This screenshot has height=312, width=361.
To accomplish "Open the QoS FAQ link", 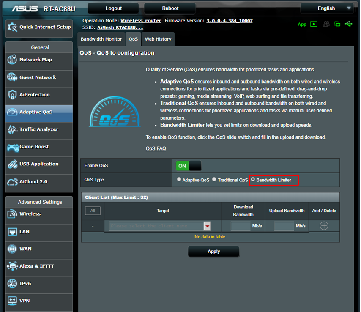I will pyautogui.click(x=156, y=148).
